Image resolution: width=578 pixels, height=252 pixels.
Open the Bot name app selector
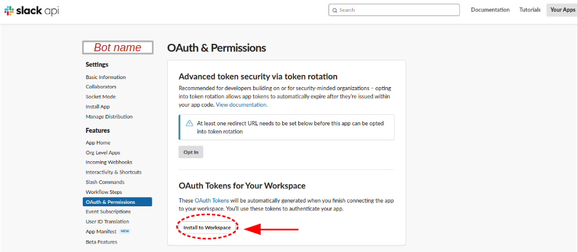(x=117, y=48)
